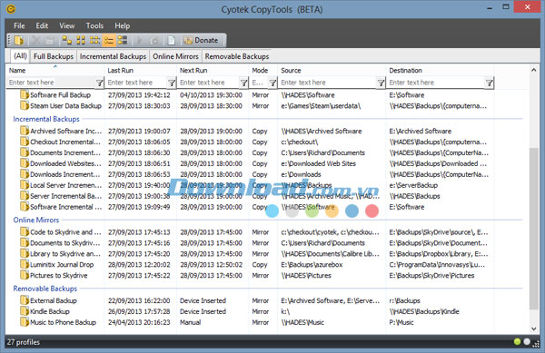Switch to tile view toolbar icon

click(123, 40)
